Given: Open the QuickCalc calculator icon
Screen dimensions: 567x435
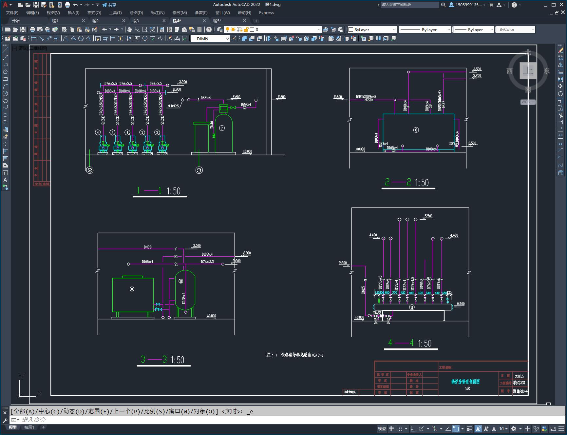Looking at the screenshot, I should point(199,30).
